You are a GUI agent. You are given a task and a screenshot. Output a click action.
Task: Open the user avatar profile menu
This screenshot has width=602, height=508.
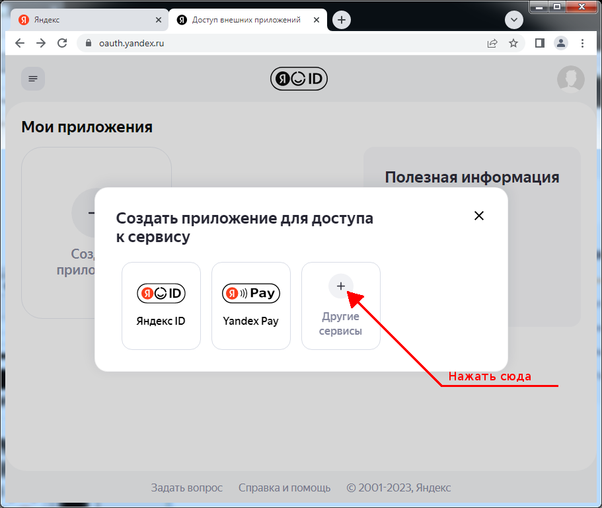click(570, 79)
